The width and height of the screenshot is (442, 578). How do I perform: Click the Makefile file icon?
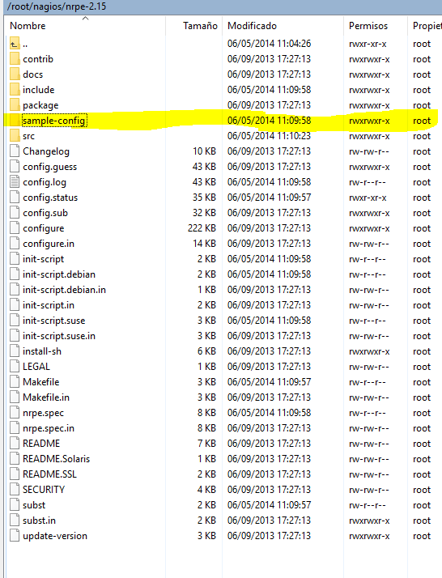[x=15, y=382]
